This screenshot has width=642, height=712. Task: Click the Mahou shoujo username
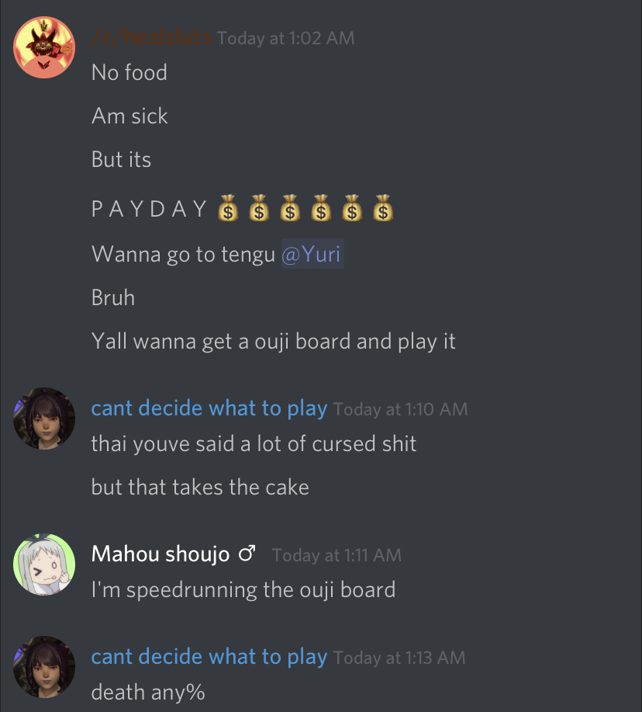click(160, 554)
